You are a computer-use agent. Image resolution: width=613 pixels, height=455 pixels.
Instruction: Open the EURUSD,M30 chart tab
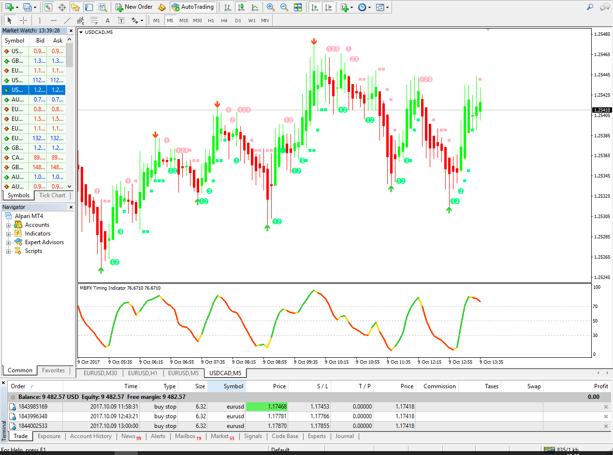100,373
